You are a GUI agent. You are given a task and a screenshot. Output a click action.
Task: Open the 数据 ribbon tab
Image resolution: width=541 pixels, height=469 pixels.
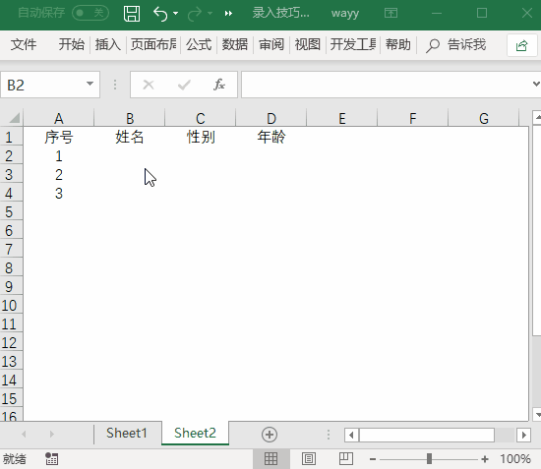235,44
